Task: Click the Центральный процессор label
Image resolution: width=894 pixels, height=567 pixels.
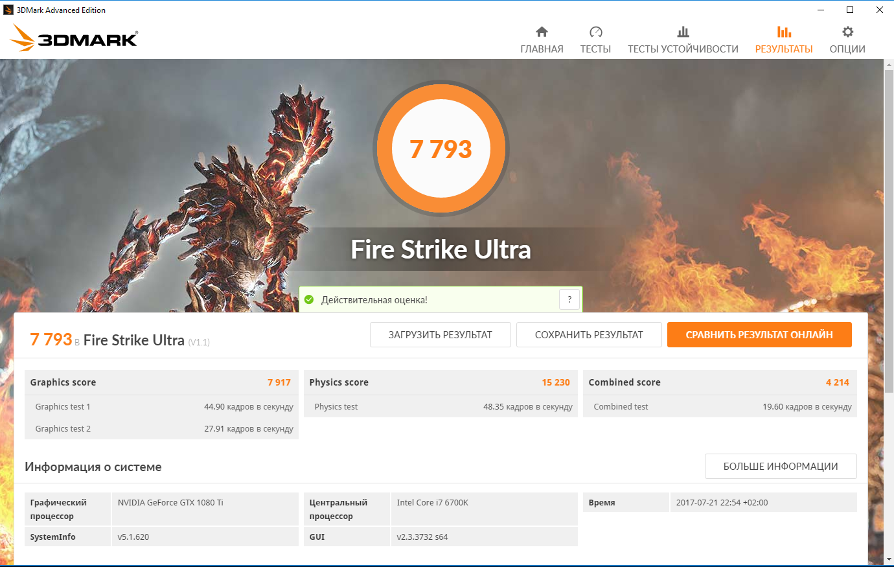Action: (x=338, y=509)
